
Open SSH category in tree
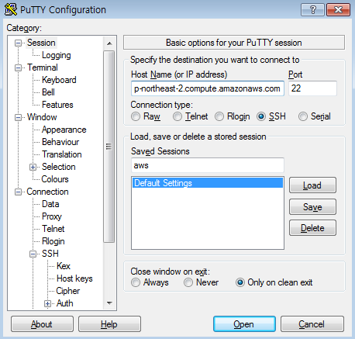click(50, 254)
